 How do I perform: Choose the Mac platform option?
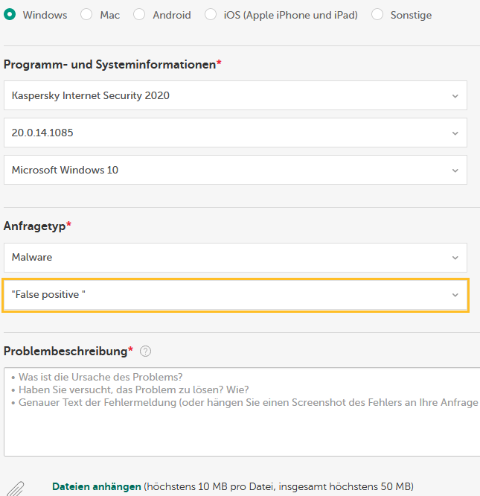(x=86, y=15)
